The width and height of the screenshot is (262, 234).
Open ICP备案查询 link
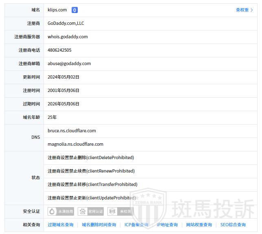(x=136, y=225)
